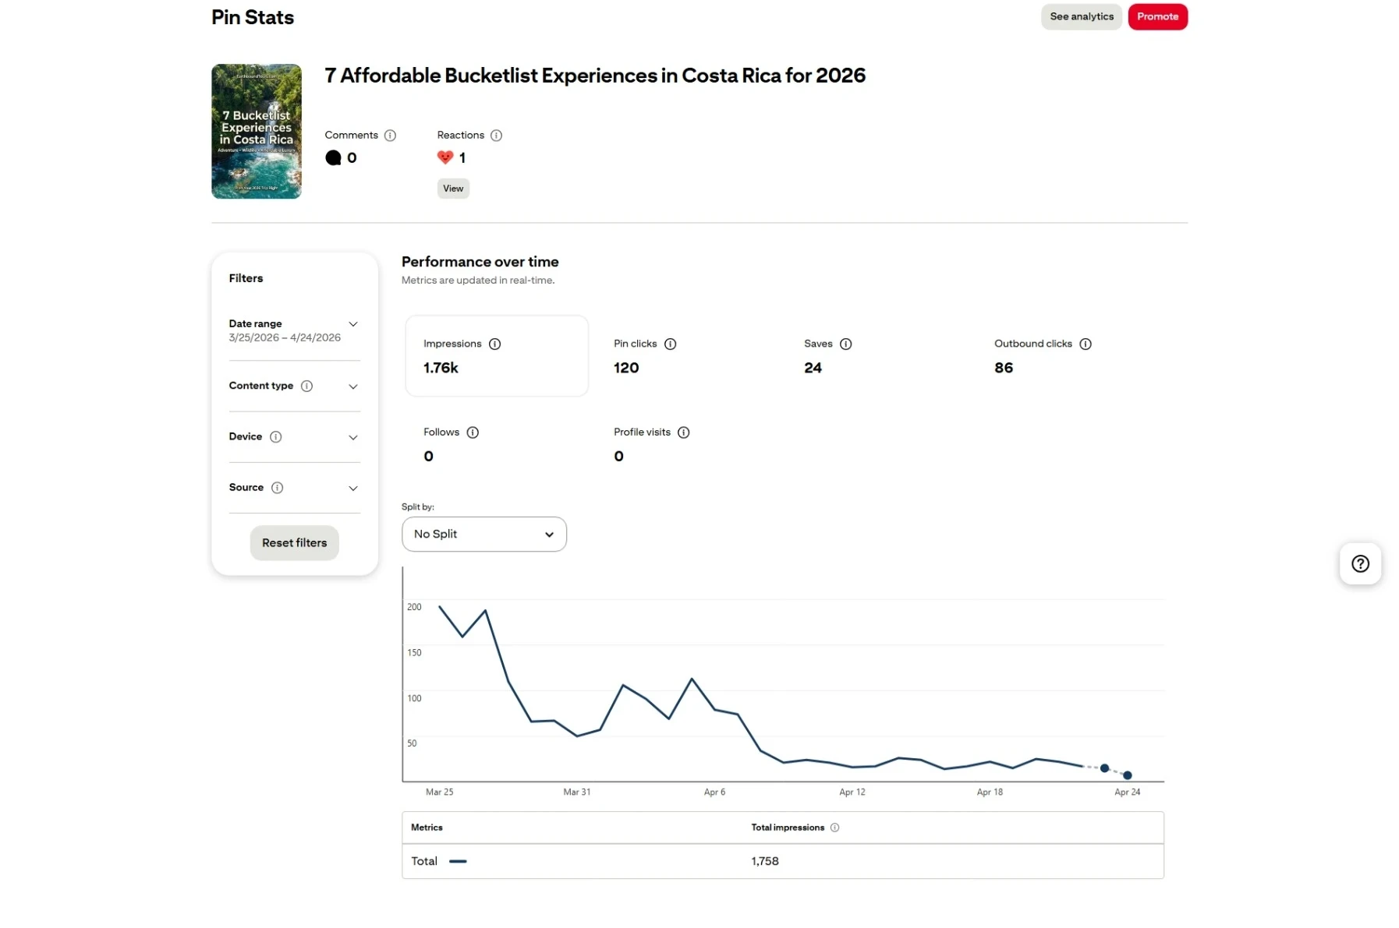Viewport: 1399px width, 928px height.
Task: Click the Impressions info icon
Action: tap(494, 344)
